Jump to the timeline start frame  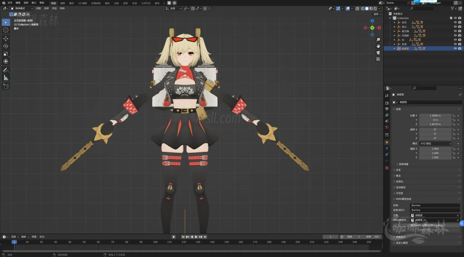pyautogui.click(x=183, y=237)
